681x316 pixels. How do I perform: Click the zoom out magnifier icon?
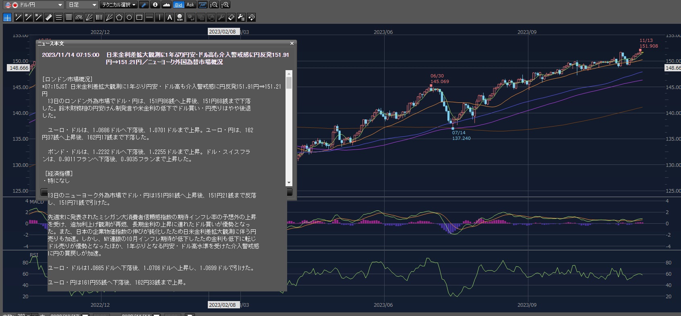point(214,5)
